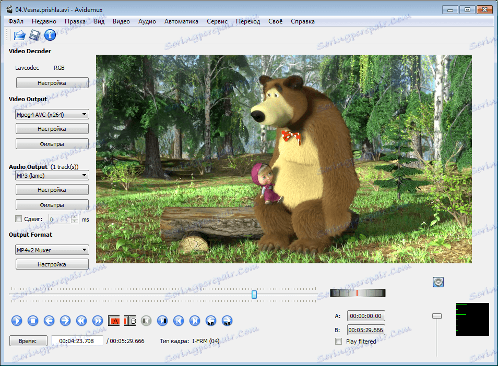Viewport: 498px width, 366px height.
Task: Open the file information icon
Action: (50, 35)
